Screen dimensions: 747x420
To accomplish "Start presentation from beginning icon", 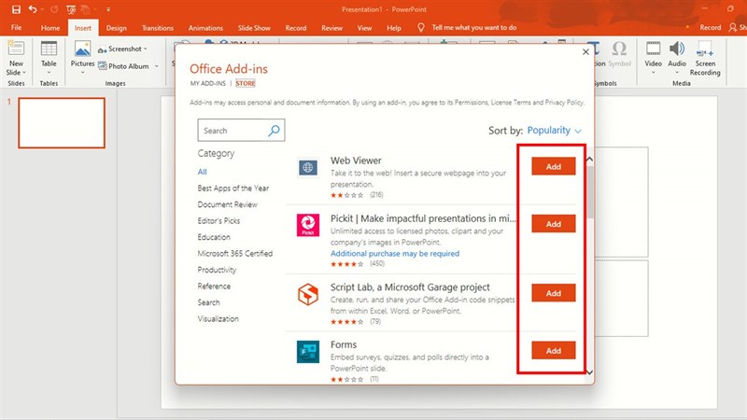I will [71, 9].
